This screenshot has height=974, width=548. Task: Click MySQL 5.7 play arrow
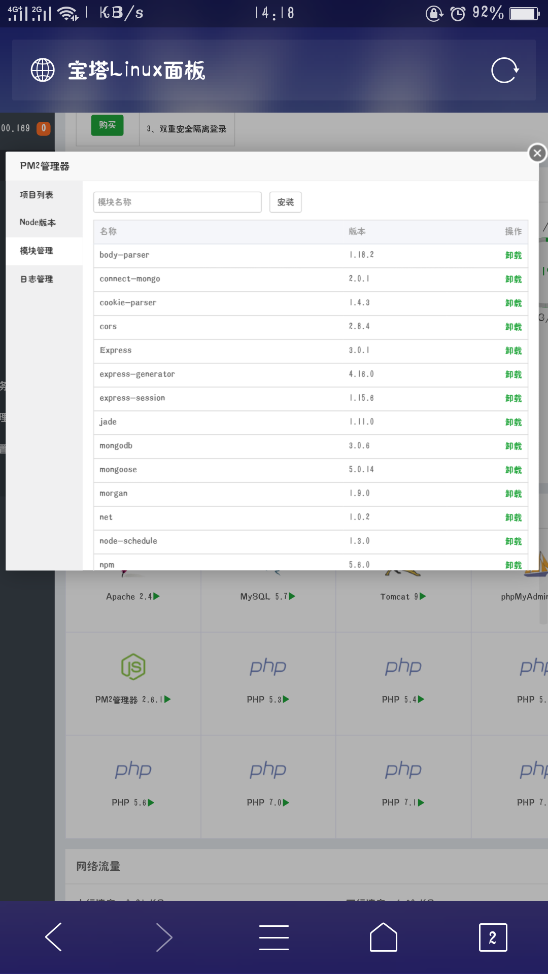tap(292, 597)
